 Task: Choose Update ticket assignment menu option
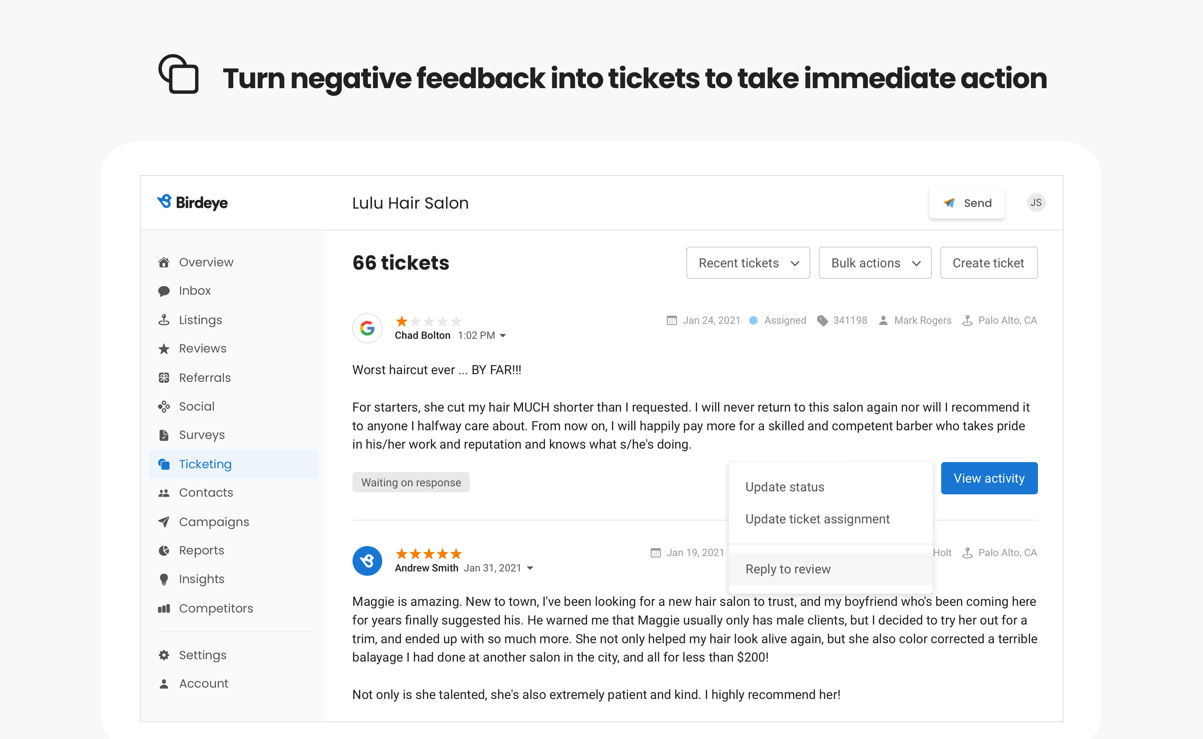click(817, 519)
